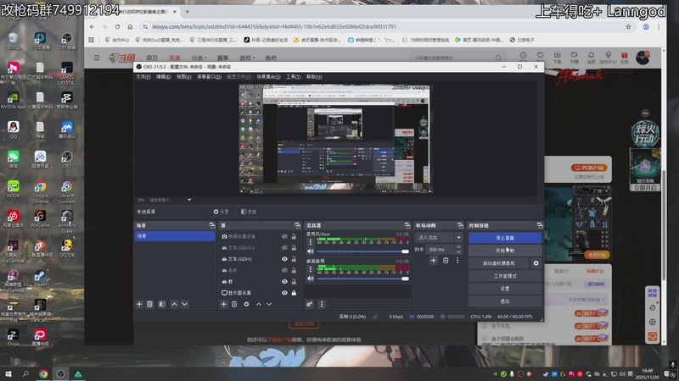This screenshot has height=381, width=679.
Task: Click 启动虚拟摄像机 button
Action: 499,263
